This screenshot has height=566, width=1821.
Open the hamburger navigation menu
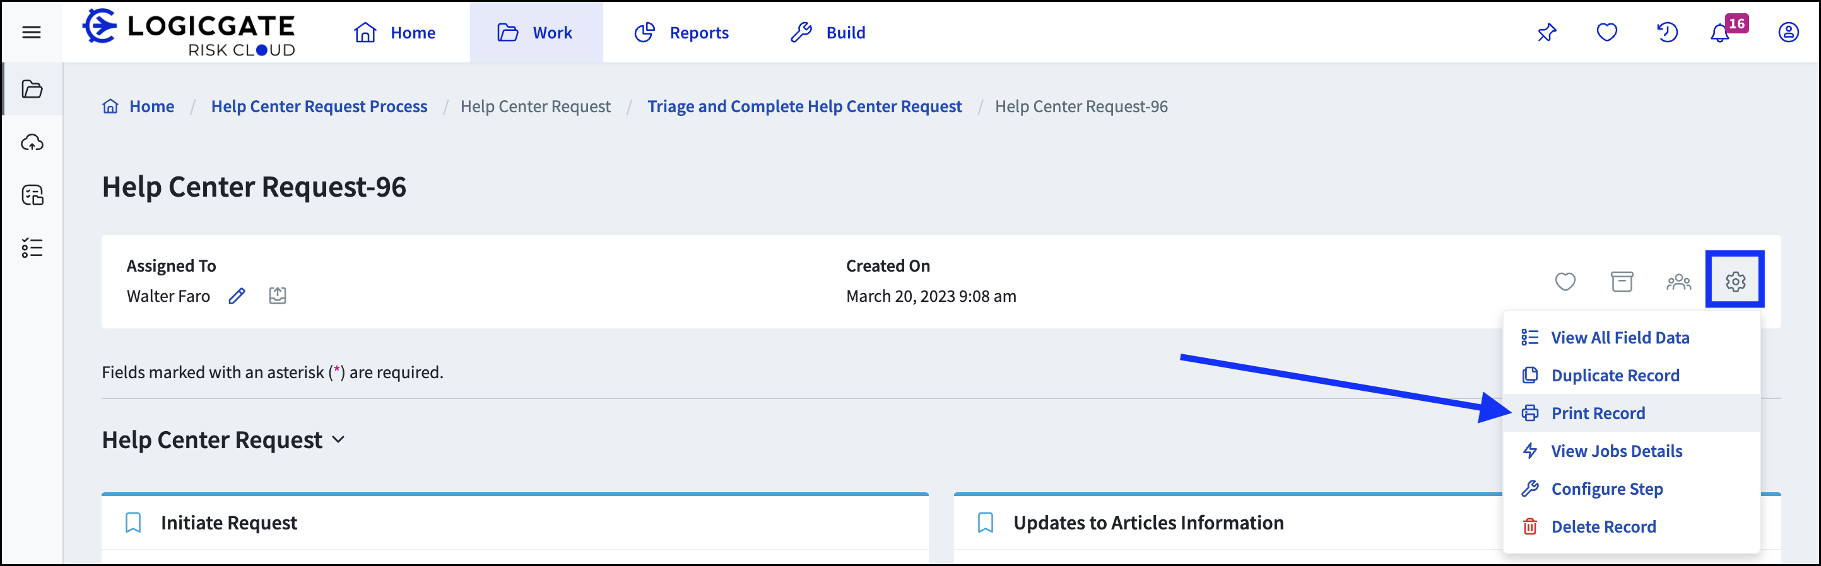point(31,33)
